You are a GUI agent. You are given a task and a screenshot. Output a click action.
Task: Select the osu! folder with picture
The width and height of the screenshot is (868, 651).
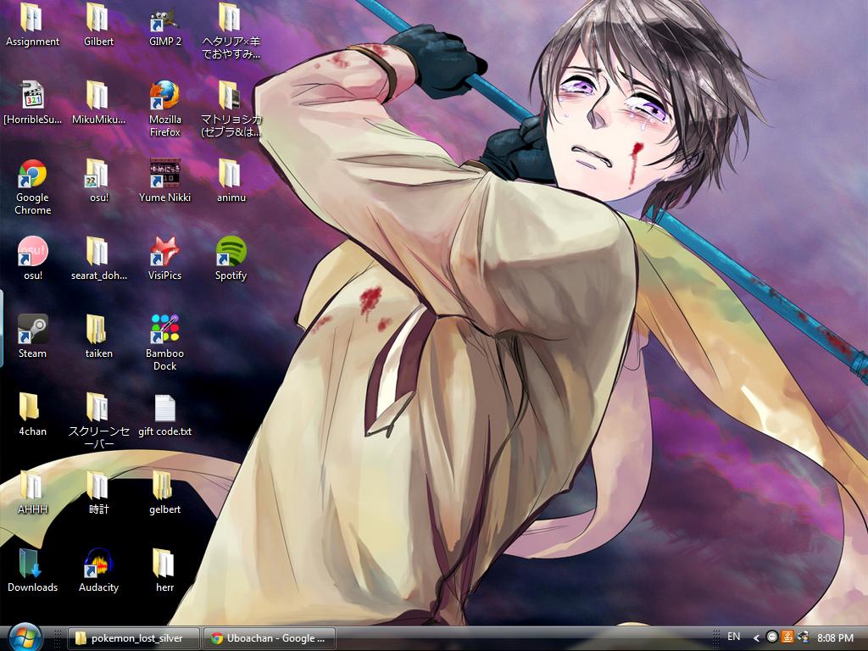coord(98,181)
